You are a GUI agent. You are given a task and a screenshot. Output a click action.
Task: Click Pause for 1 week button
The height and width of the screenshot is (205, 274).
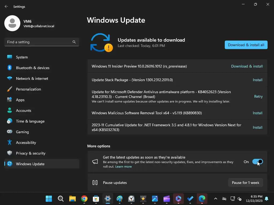(x=246, y=183)
